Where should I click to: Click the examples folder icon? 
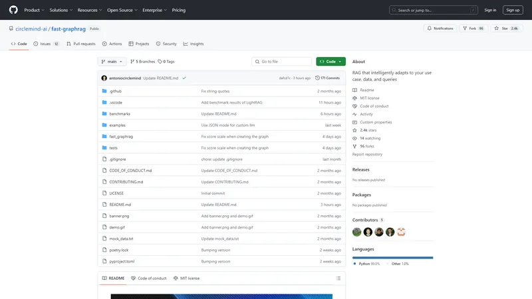pyautogui.click(x=104, y=125)
